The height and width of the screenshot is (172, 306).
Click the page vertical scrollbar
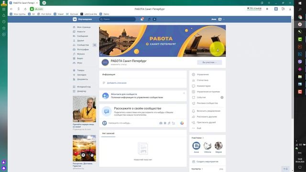[292, 68]
